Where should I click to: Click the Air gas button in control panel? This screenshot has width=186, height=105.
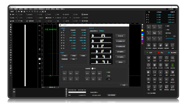click(x=154, y=79)
